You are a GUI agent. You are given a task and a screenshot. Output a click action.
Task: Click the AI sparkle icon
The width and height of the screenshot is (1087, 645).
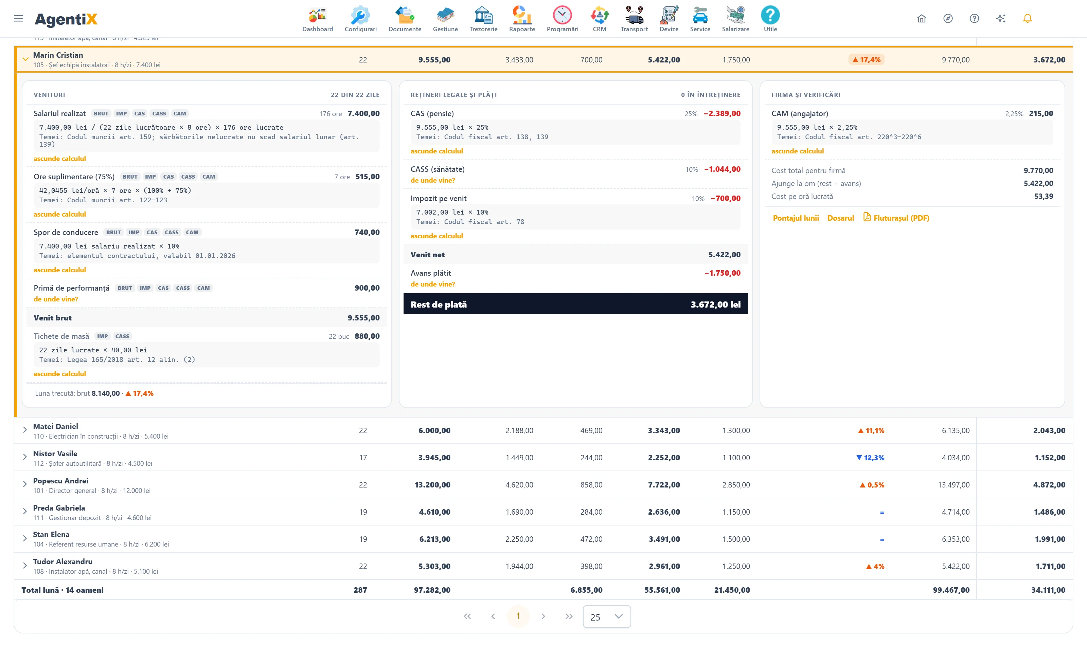click(x=1001, y=18)
